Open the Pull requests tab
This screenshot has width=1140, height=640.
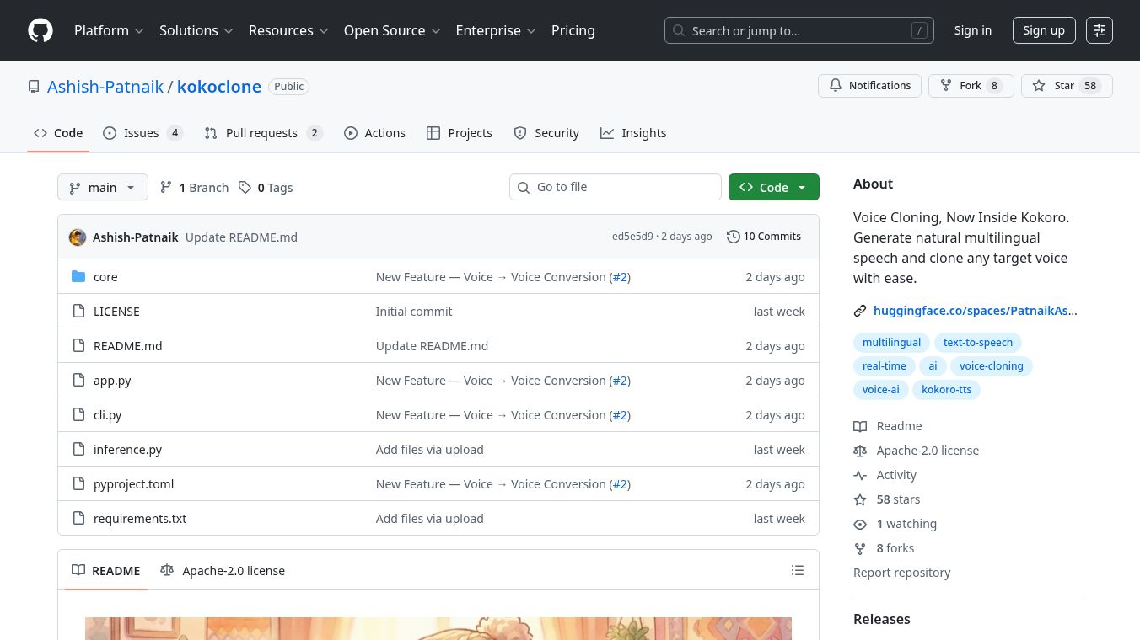[x=263, y=133]
